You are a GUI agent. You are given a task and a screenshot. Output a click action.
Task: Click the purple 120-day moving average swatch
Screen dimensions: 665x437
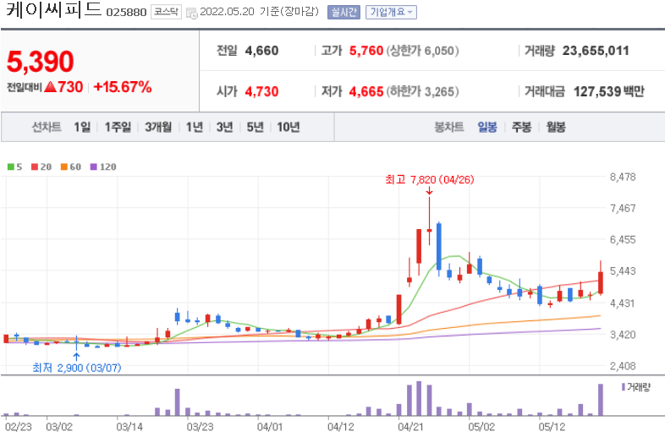(x=94, y=167)
